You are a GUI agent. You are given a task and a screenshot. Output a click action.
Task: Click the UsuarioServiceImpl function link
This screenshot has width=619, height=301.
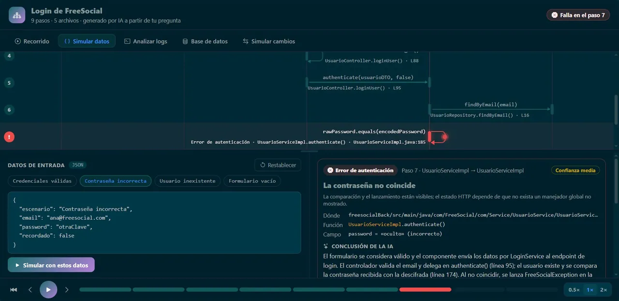tap(375, 225)
